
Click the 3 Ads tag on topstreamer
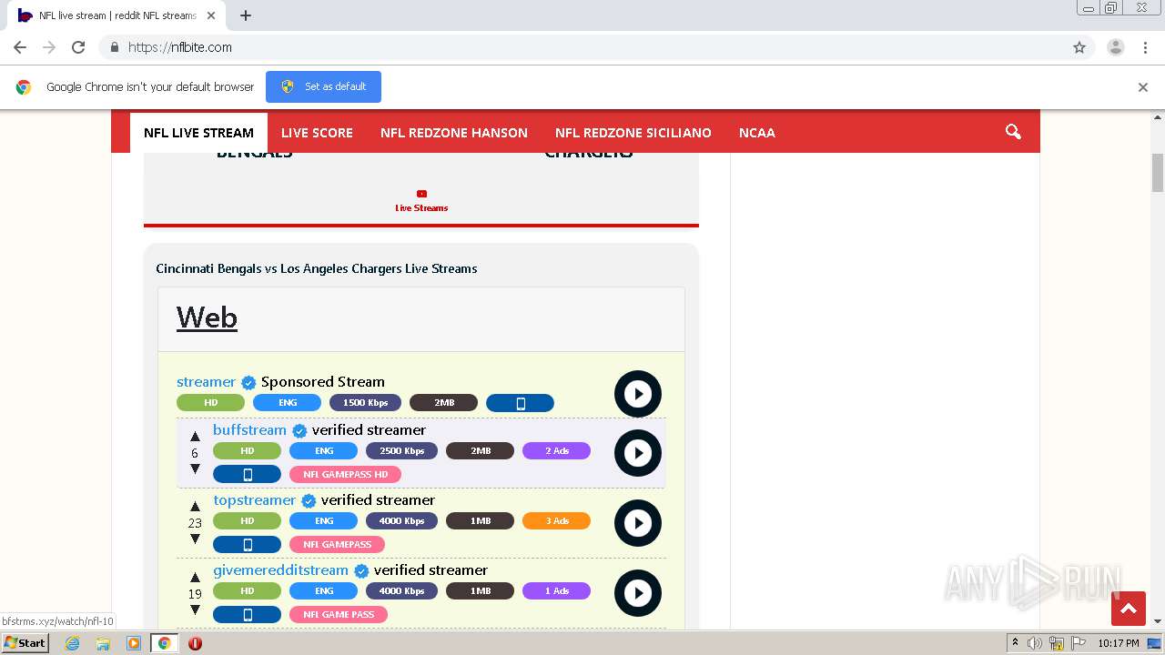pyautogui.click(x=556, y=521)
